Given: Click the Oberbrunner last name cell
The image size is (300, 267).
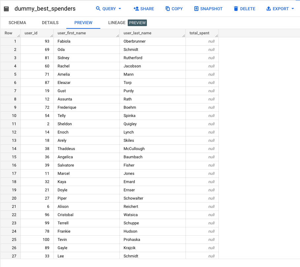Looking at the screenshot, I should pyautogui.click(x=134, y=41).
